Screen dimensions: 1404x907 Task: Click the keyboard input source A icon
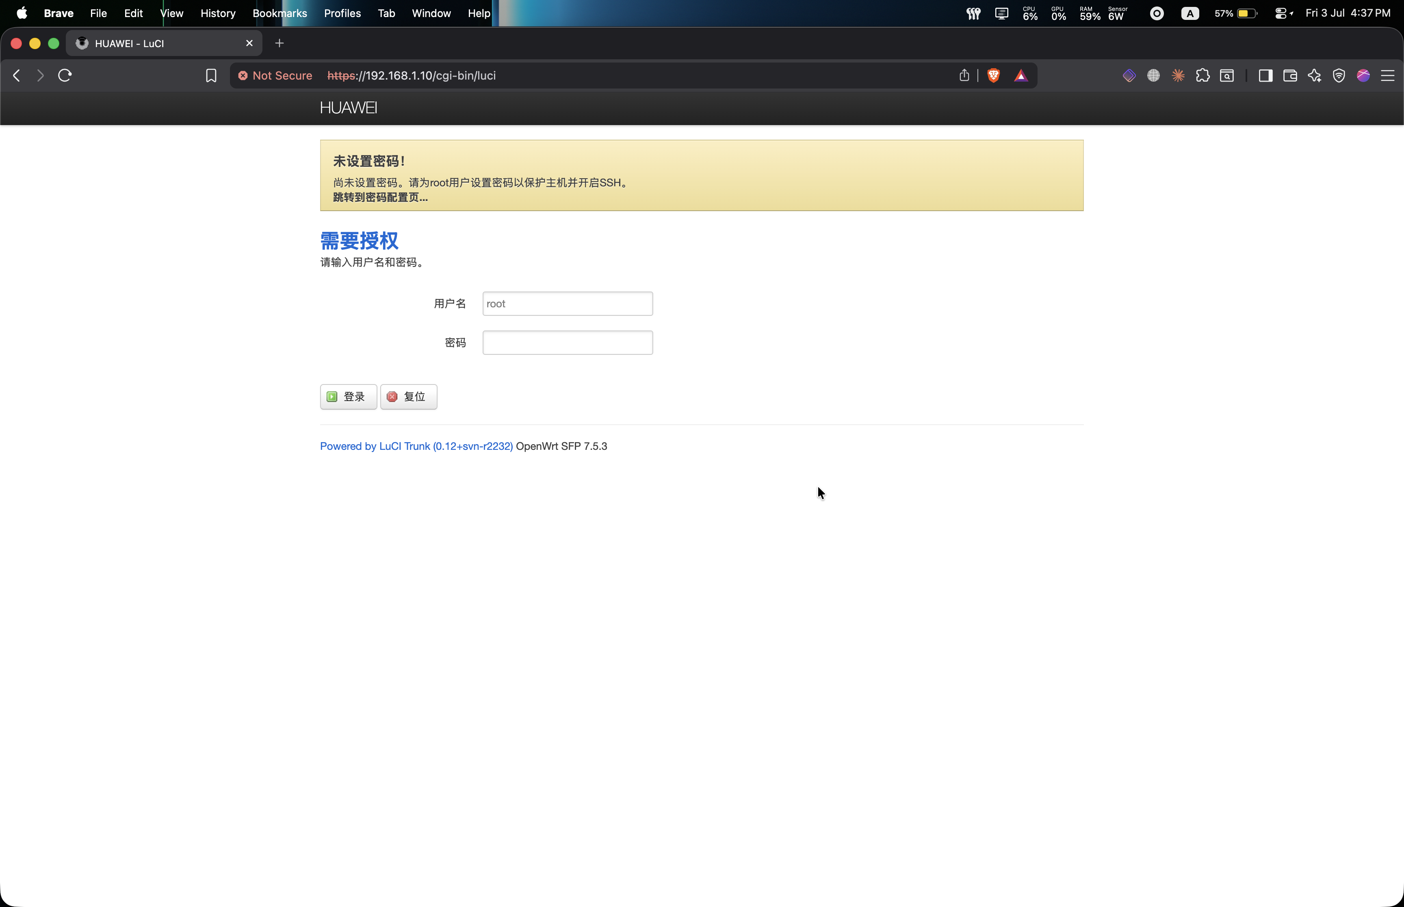tap(1189, 13)
